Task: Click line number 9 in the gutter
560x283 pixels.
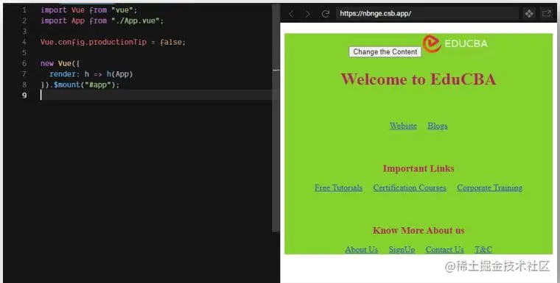Action: click(x=24, y=95)
